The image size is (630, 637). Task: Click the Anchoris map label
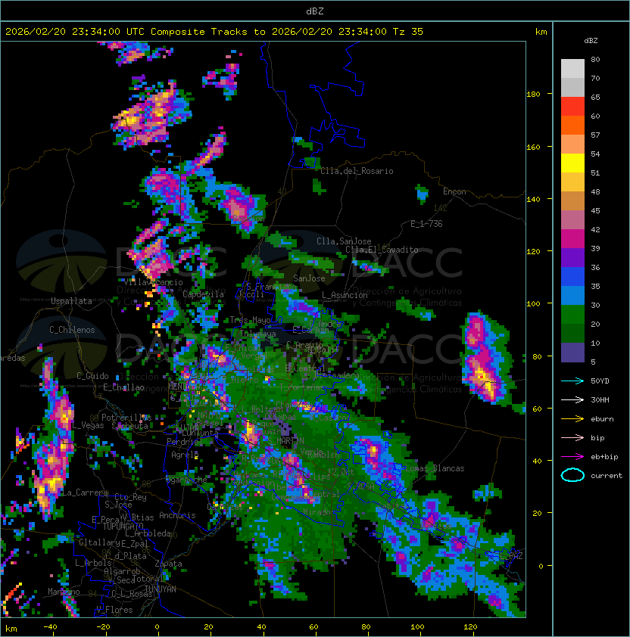pos(177,515)
